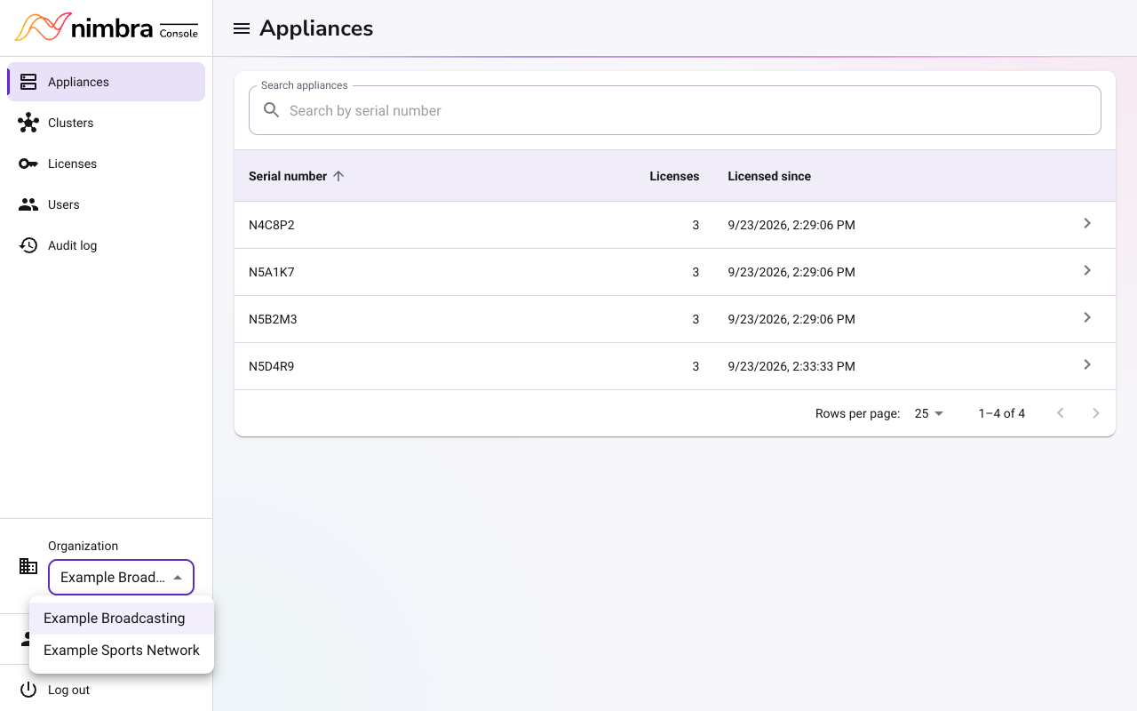Viewport: 1137px width, 711px height.
Task: Click the 1–4 of 4 pagination text
Action: click(x=1002, y=413)
